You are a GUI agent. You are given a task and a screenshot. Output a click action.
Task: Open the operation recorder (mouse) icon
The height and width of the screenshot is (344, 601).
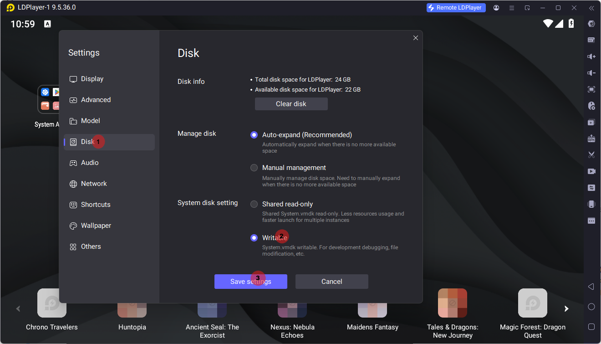tap(591, 106)
